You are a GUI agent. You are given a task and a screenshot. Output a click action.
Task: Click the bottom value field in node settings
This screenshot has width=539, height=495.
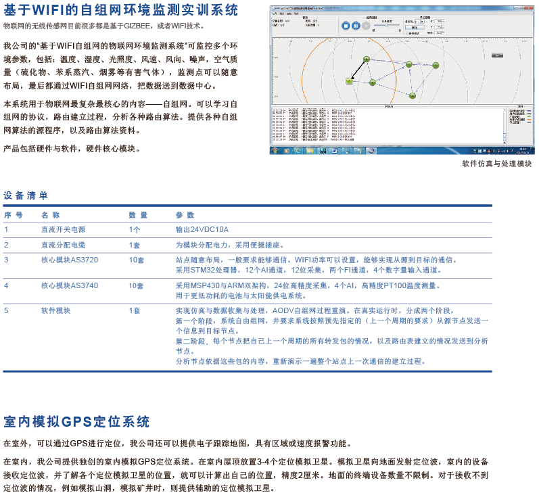[x=440, y=33]
